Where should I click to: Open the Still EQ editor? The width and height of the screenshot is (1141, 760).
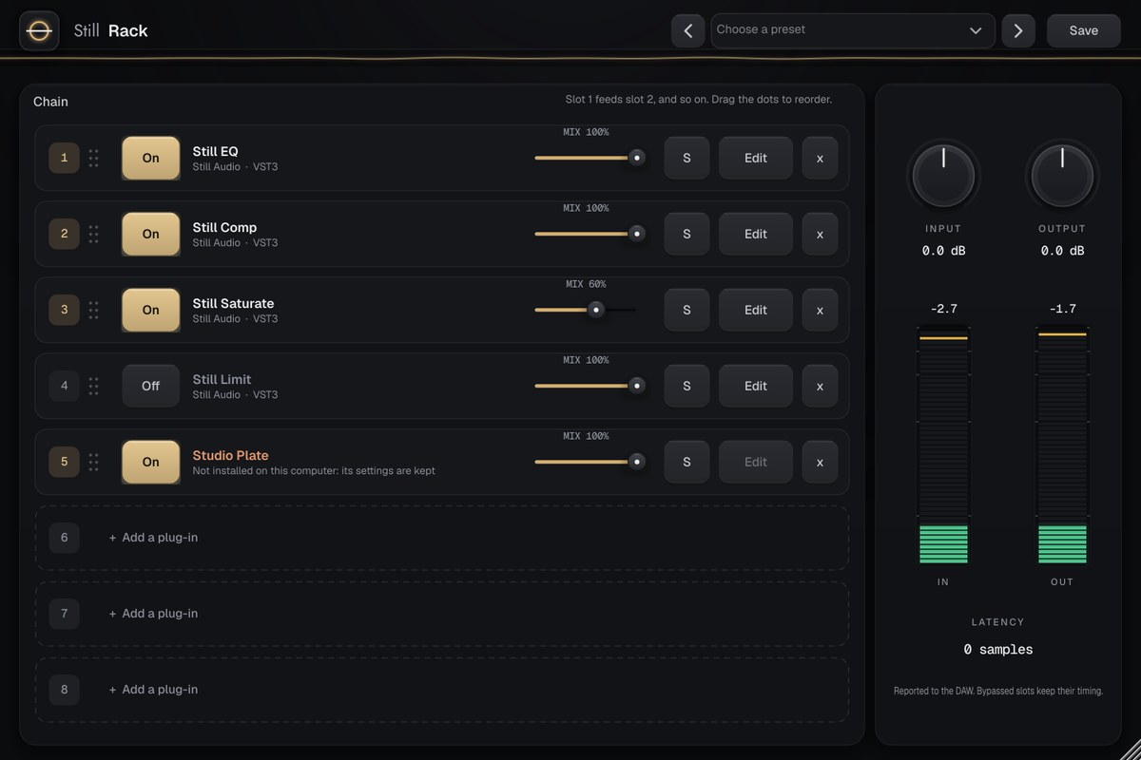tap(756, 158)
